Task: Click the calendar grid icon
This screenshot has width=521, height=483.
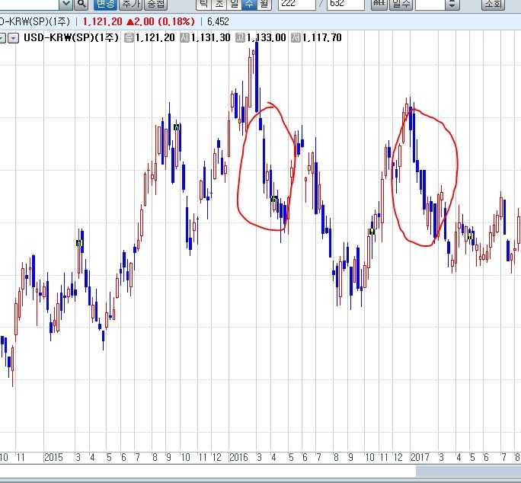Action: pyautogui.click(x=379, y=4)
